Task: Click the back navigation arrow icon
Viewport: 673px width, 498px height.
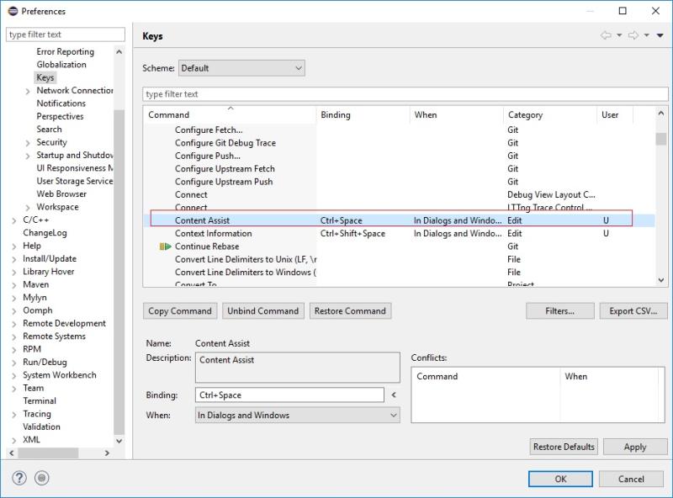Action: point(606,35)
